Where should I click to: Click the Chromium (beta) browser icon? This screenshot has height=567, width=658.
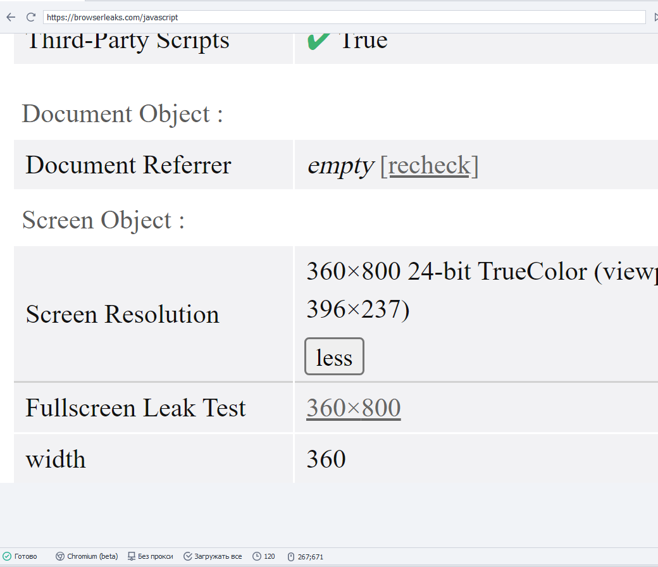[60, 556]
